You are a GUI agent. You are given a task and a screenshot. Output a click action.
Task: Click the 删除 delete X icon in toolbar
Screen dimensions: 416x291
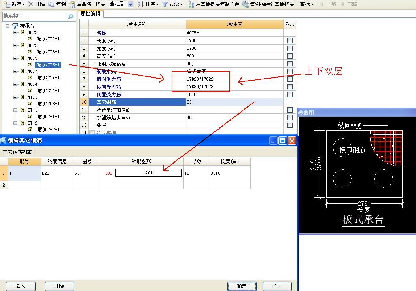(31, 4)
